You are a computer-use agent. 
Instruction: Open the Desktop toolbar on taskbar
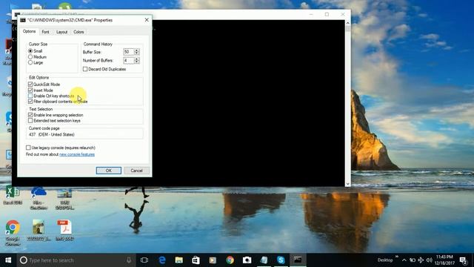pyautogui.click(x=385, y=260)
